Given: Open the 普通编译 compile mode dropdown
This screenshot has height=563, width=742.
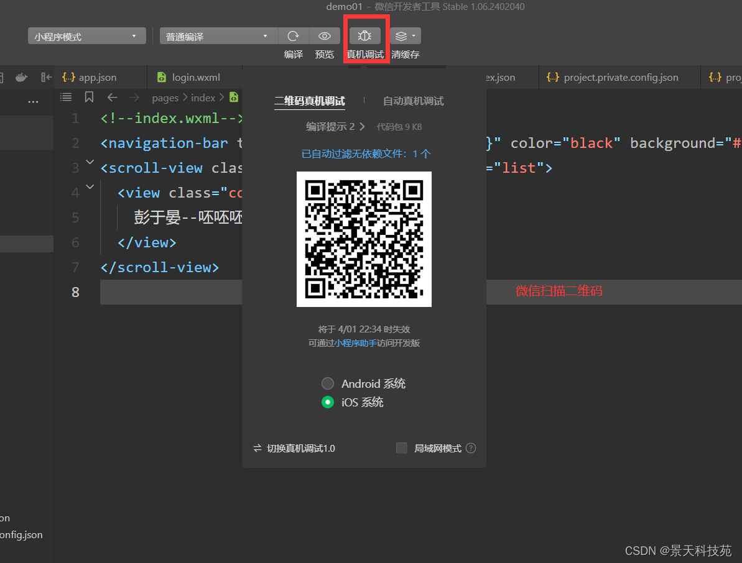Looking at the screenshot, I should pyautogui.click(x=219, y=37).
